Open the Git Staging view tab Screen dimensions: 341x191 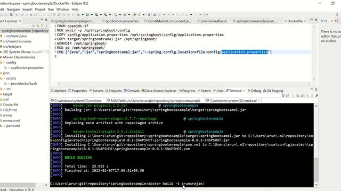point(273,91)
